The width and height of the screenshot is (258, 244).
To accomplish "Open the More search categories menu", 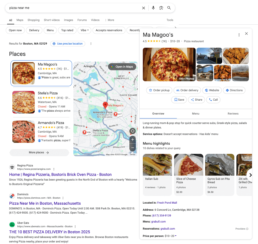I will point(109,20).
